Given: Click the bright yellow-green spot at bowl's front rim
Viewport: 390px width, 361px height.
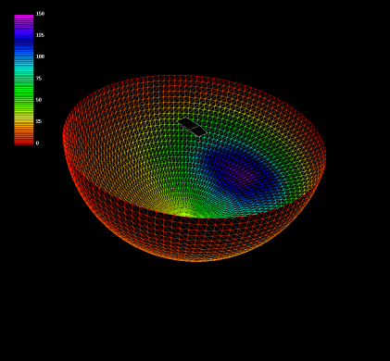Looking at the screenshot, I should pyautogui.click(x=184, y=214).
